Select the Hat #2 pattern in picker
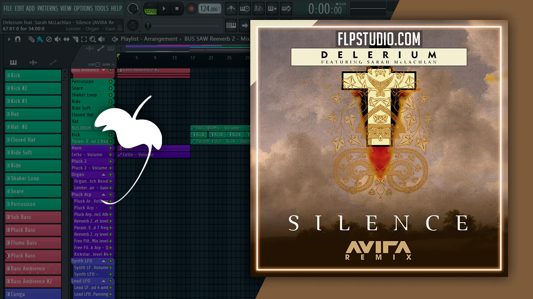The height and width of the screenshot is (299, 533). [x=33, y=127]
